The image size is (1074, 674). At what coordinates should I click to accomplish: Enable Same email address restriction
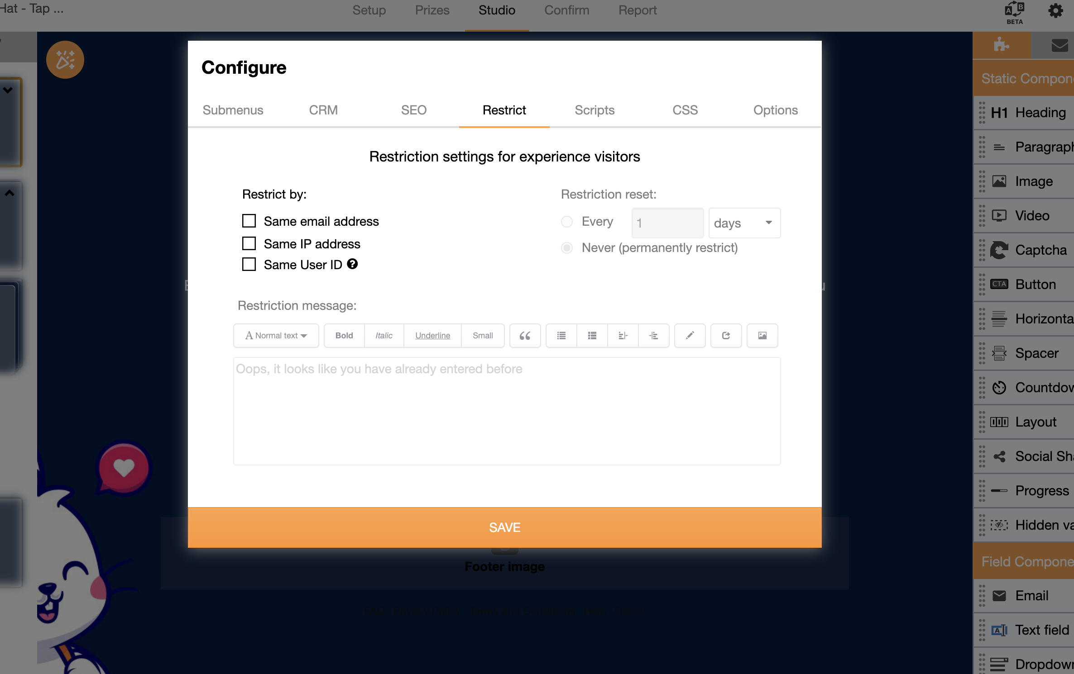pyautogui.click(x=249, y=221)
